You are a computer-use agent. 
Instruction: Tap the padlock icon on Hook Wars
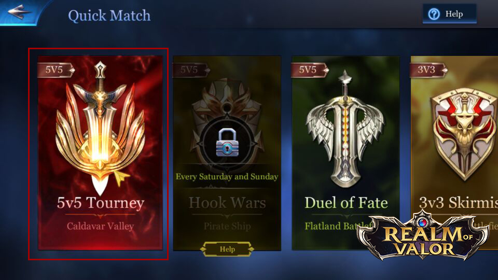coord(227,143)
